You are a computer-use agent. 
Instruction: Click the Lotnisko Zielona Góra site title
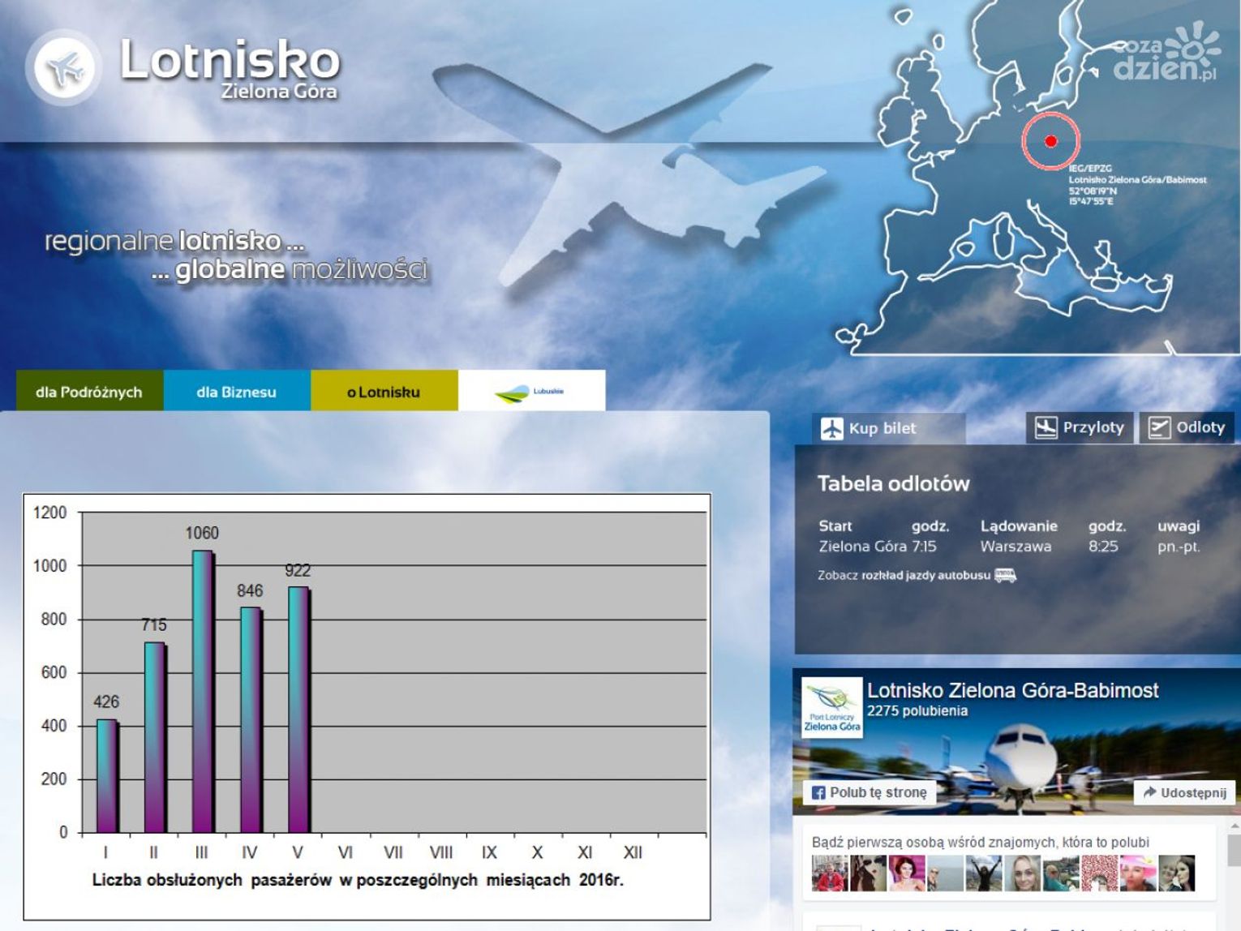click(x=230, y=68)
